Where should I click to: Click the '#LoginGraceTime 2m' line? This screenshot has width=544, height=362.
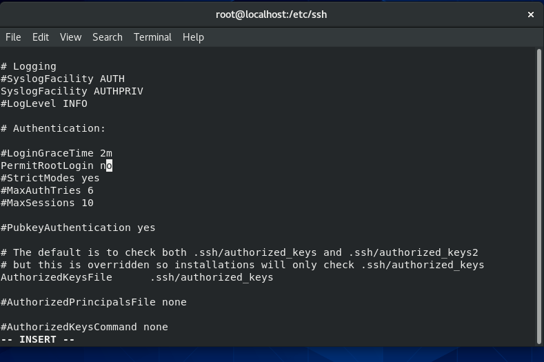pos(57,153)
